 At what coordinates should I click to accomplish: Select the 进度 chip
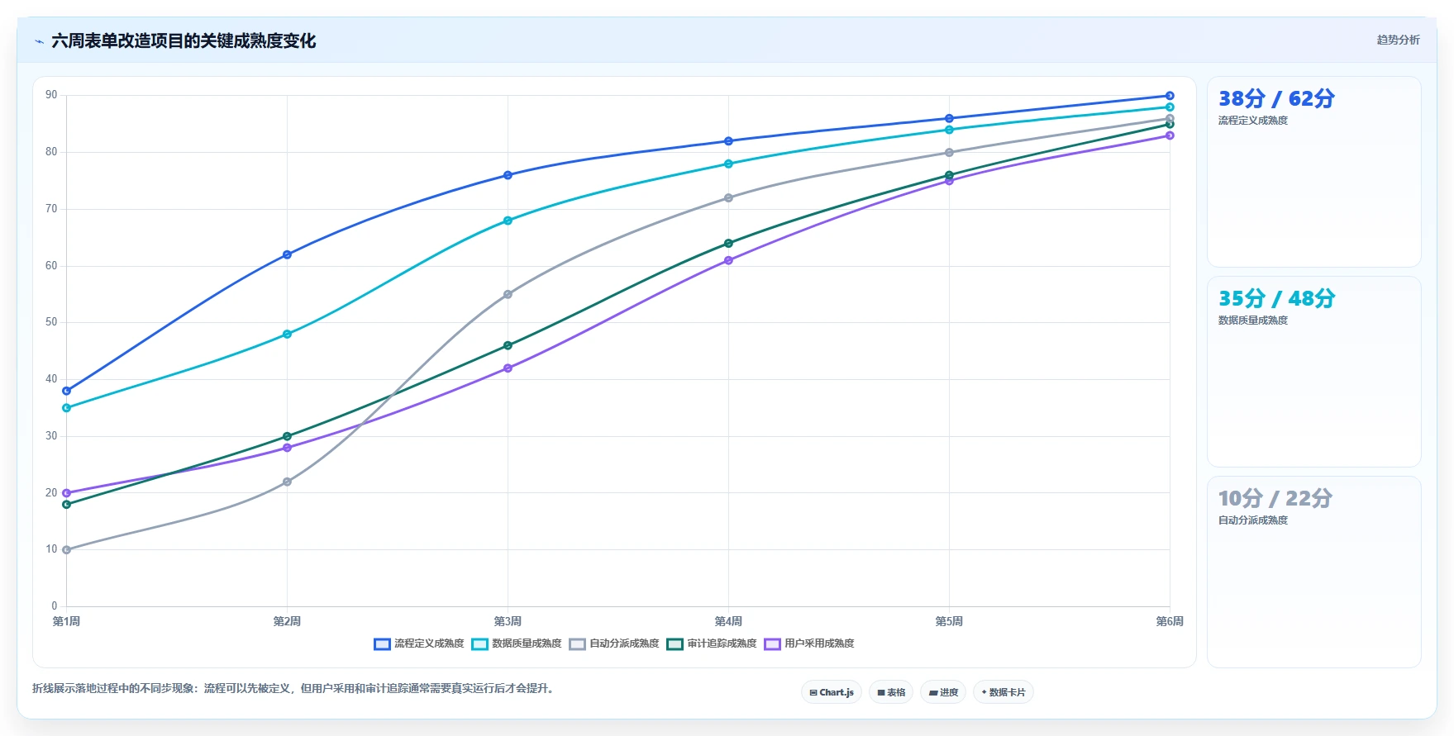(943, 692)
